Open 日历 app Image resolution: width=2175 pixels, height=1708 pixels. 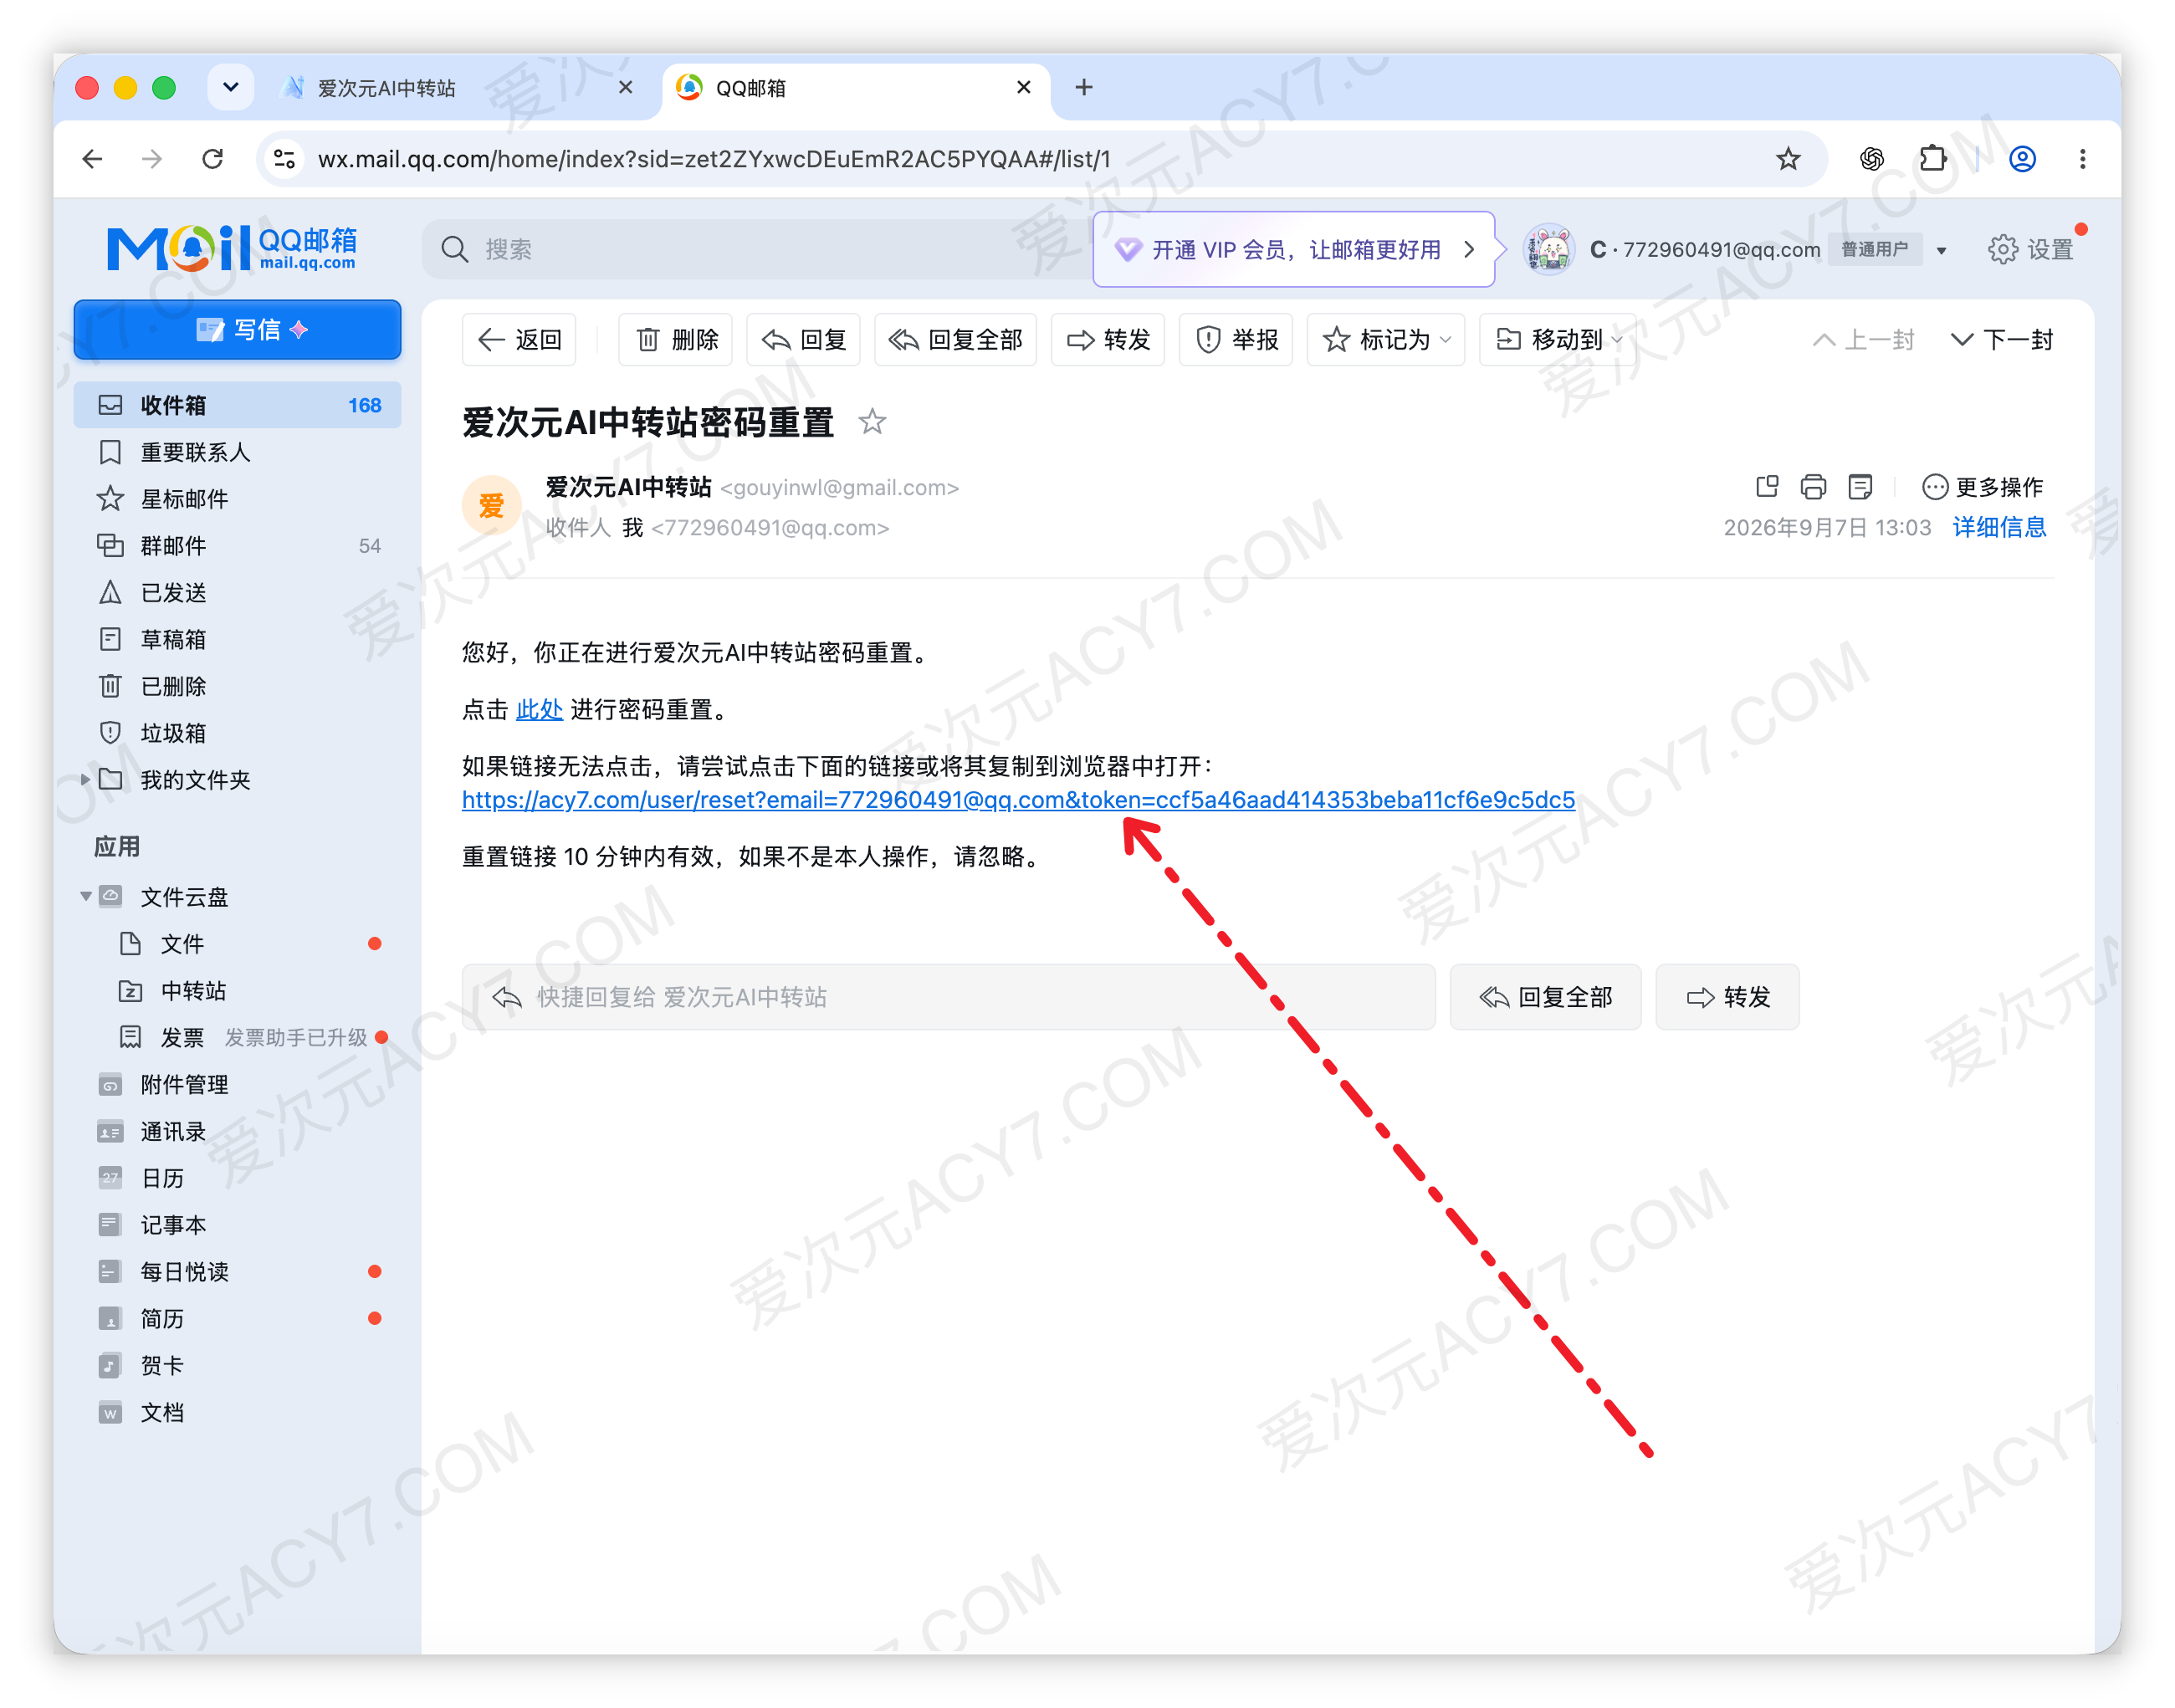(237, 1178)
